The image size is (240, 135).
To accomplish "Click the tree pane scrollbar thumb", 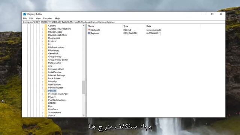I will click(84, 87).
